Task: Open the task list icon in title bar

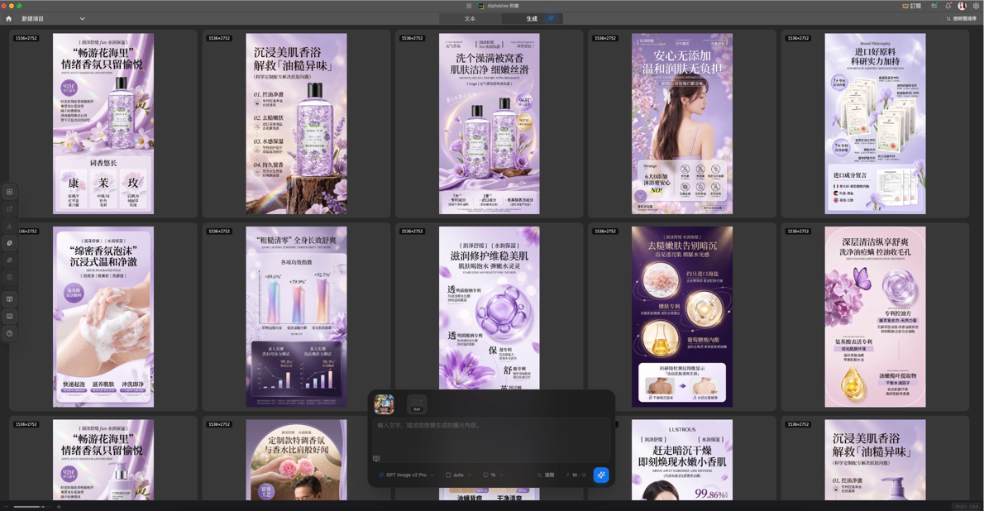Action: [x=934, y=6]
